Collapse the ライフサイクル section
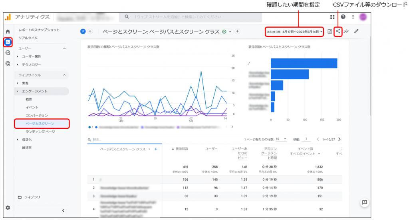The width and height of the screenshot is (409, 220). click(64, 75)
